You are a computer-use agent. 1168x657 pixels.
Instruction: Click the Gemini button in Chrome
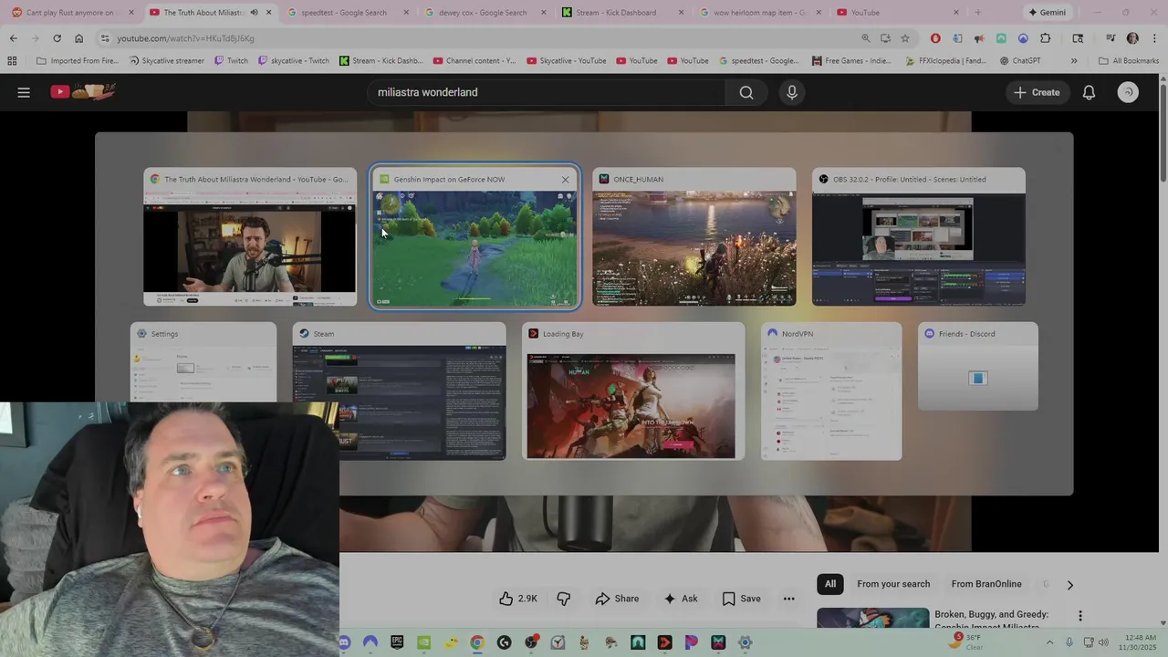1046,13
